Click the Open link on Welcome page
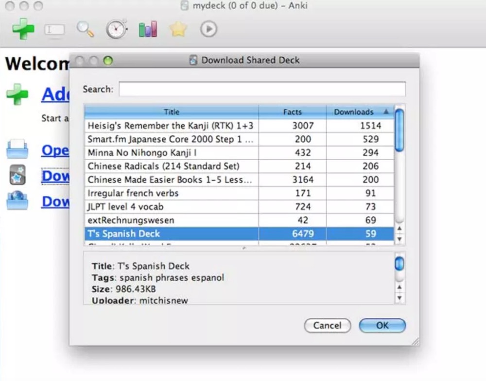Image resolution: width=486 pixels, height=381 pixels. coord(55,150)
